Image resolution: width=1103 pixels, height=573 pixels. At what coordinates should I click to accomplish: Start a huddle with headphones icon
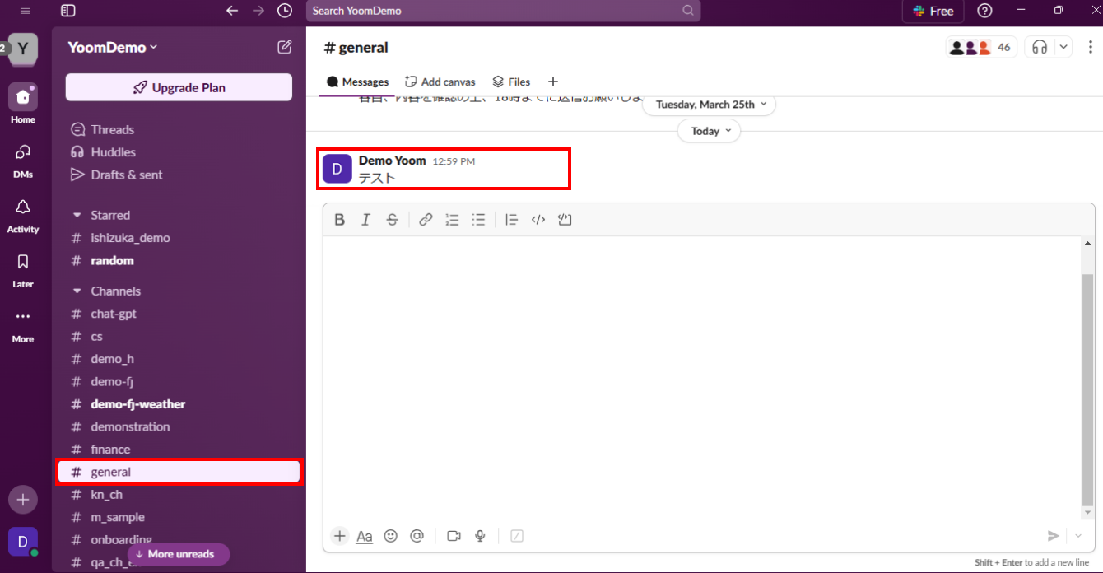[x=1040, y=47]
